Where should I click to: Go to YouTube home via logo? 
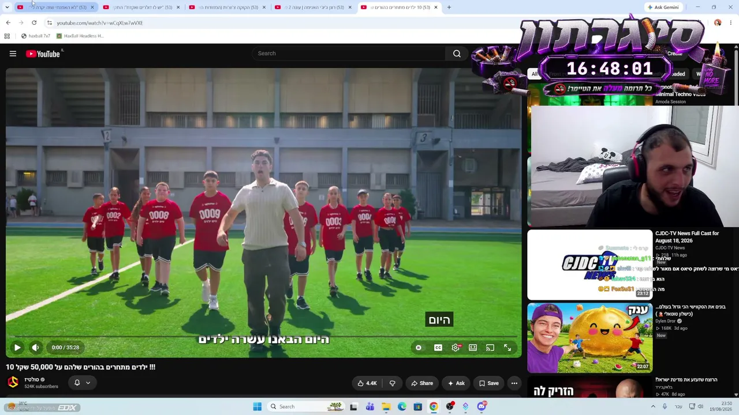[x=43, y=54]
